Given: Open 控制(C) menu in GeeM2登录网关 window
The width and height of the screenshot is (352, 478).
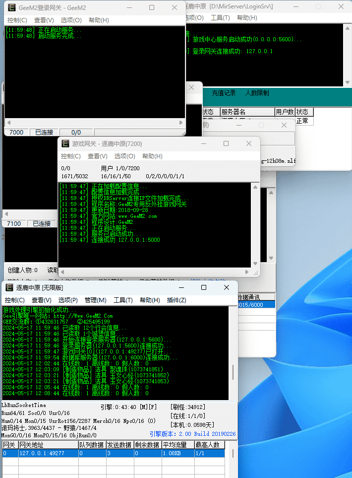Looking at the screenshot, I should point(17,20).
